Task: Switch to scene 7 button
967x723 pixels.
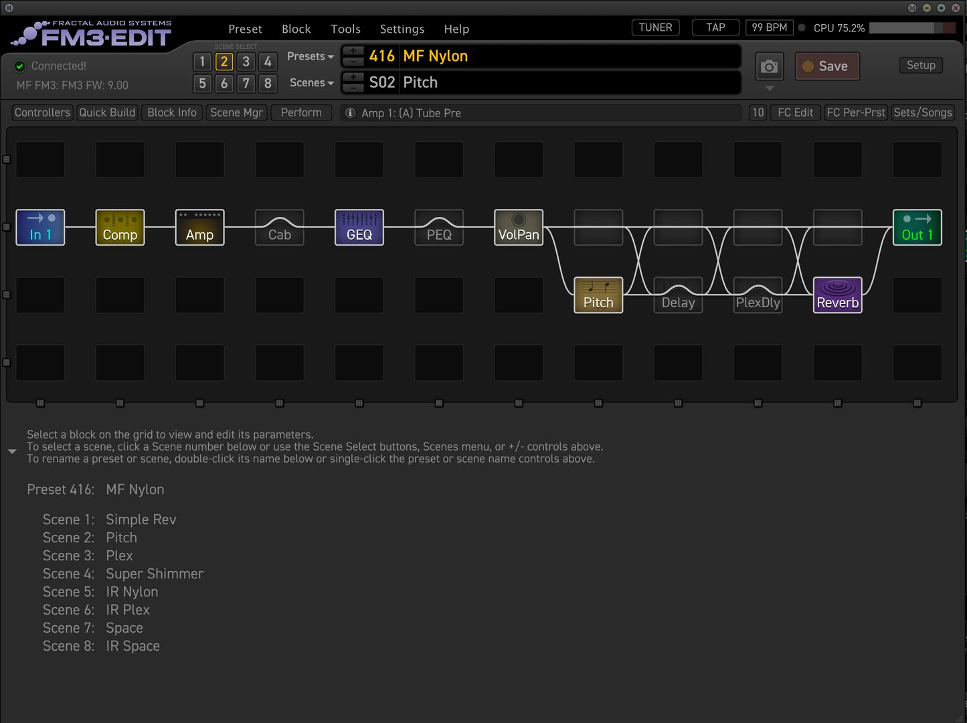Action: 246,83
